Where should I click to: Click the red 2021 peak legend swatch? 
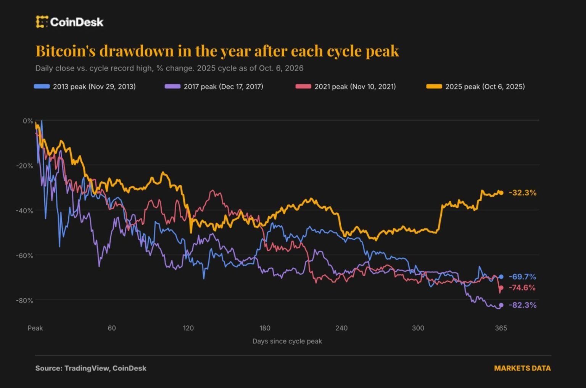point(303,87)
